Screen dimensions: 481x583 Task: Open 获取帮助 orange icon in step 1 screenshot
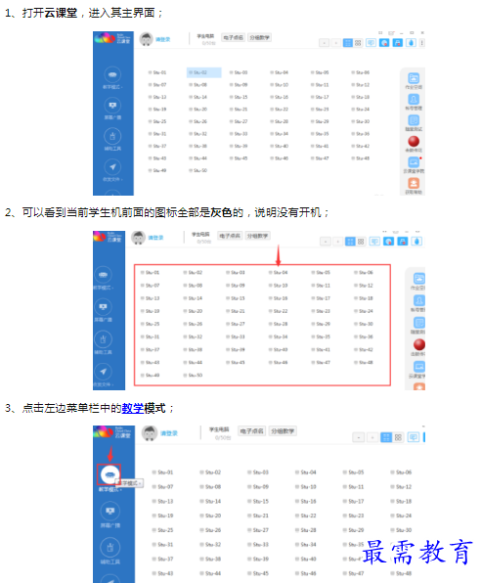point(414,183)
